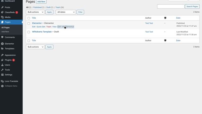
Task: Click the Collapse menu arrow icon
Action: coord(2,86)
